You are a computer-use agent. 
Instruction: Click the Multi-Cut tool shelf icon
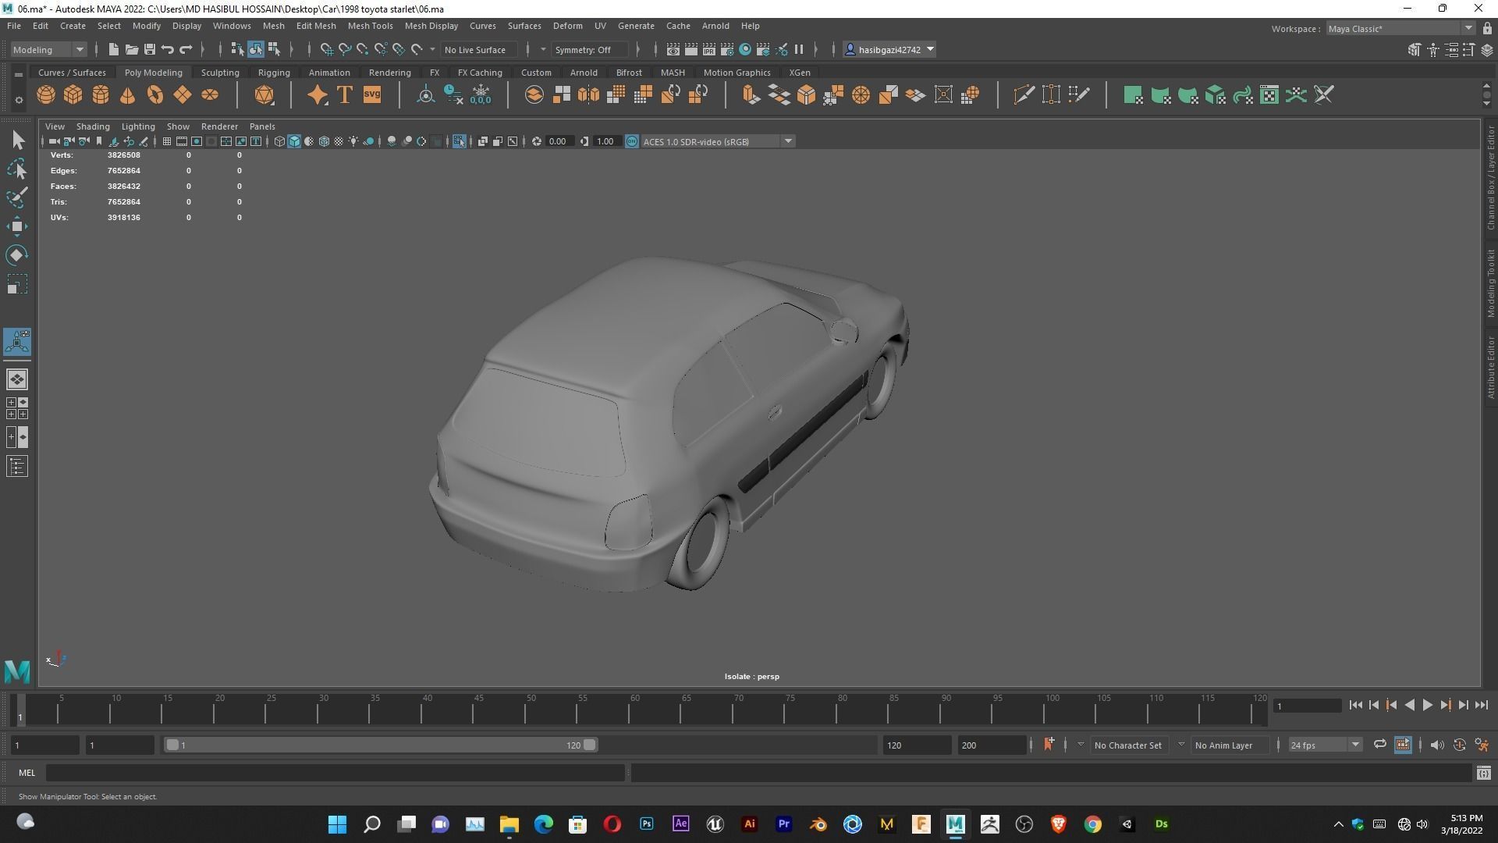[x=1024, y=95]
